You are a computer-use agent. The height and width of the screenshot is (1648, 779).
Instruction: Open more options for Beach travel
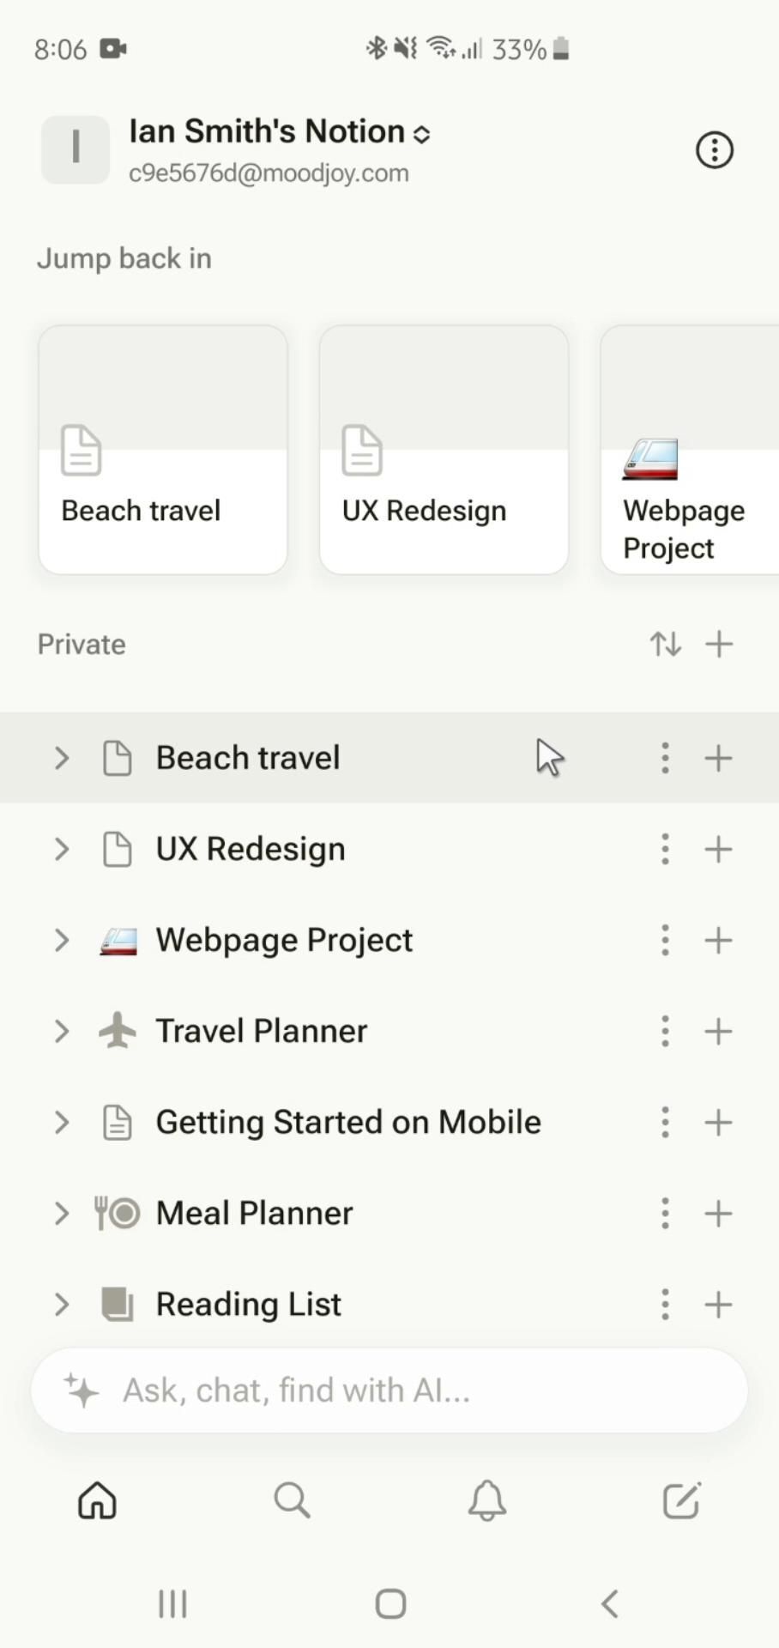point(665,758)
